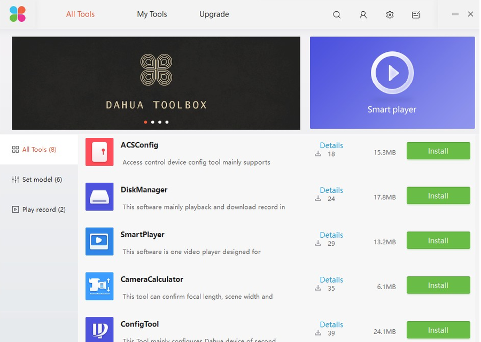This screenshot has width=481, height=342.
Task: Install the ACSConfig tool
Action: click(x=438, y=151)
